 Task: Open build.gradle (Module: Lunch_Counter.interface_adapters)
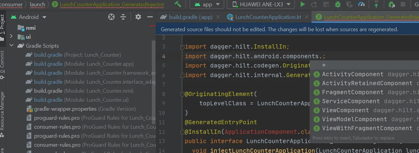point(91,82)
